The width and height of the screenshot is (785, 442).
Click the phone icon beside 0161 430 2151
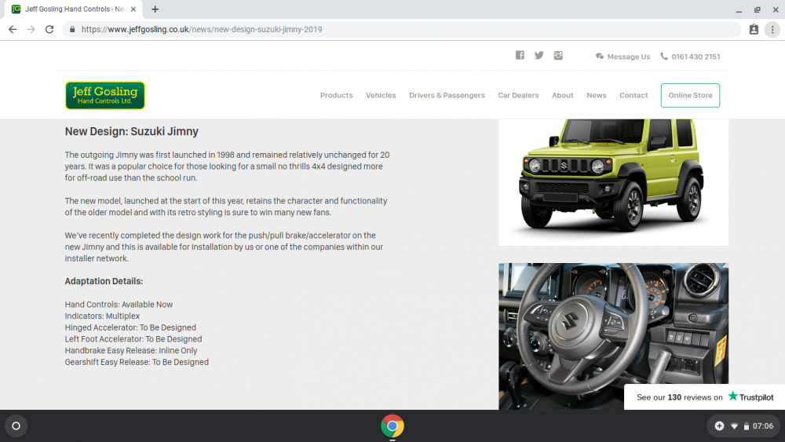pos(664,56)
